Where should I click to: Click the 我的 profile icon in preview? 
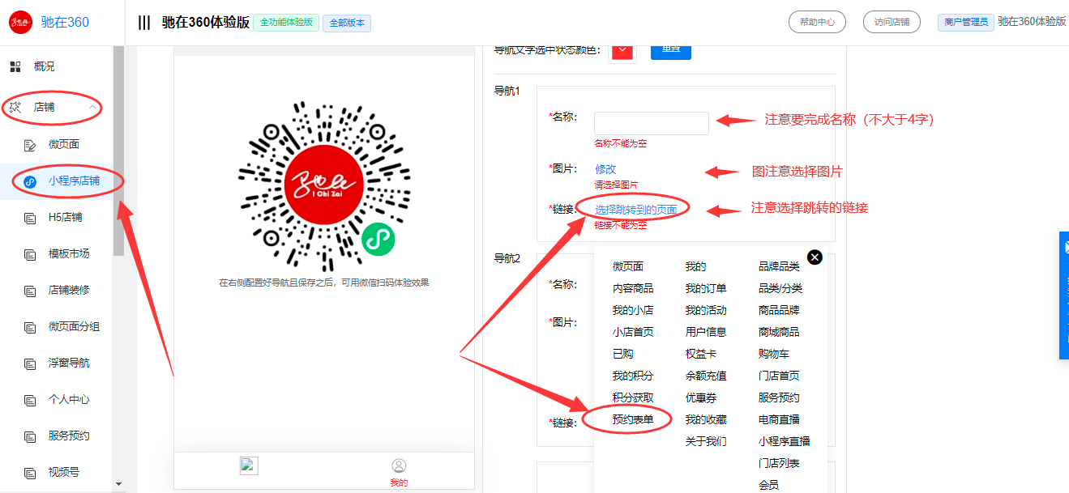click(x=399, y=465)
